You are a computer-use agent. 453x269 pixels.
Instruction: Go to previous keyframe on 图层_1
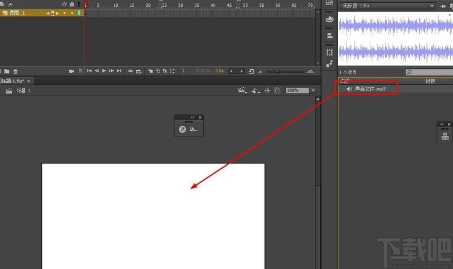click(48, 13)
